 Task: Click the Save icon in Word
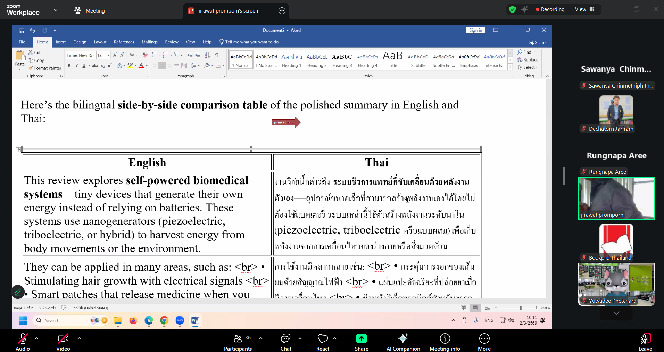coord(22,30)
